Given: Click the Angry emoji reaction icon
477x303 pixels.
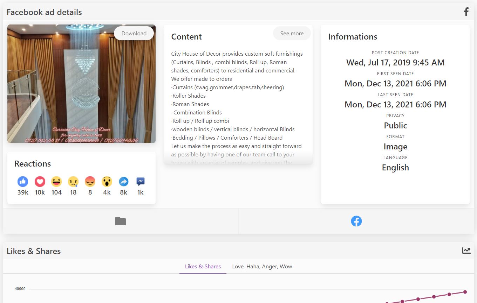Looking at the screenshot, I should 90,182.
